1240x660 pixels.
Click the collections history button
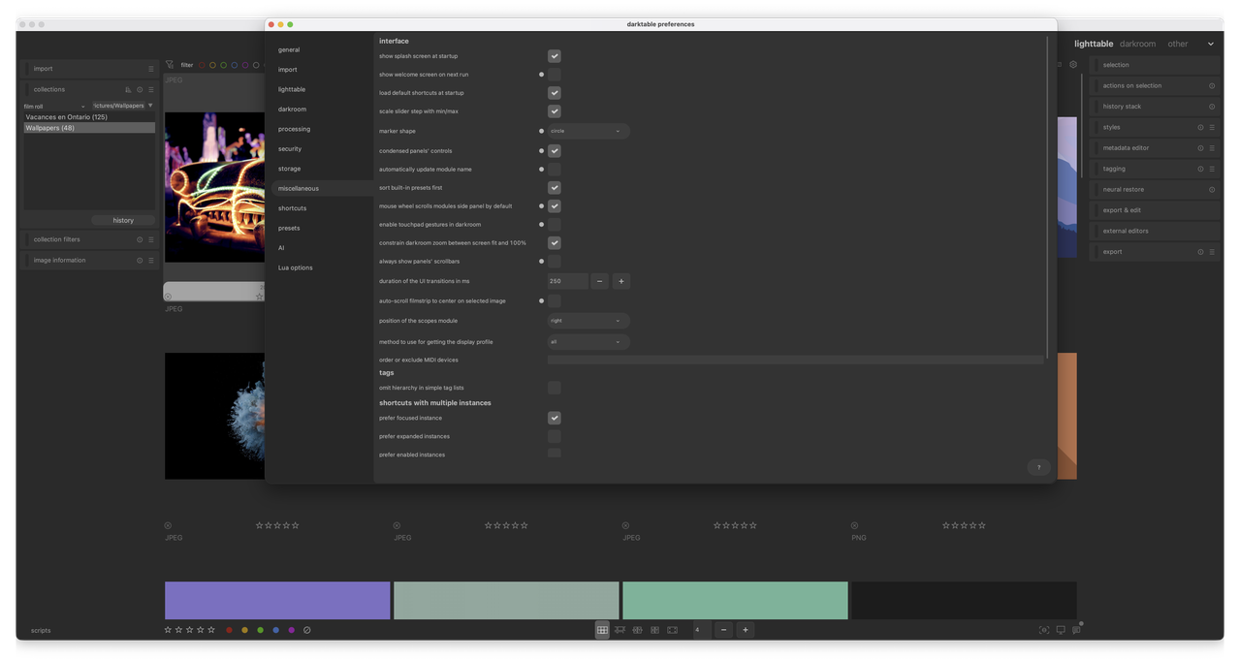point(123,220)
